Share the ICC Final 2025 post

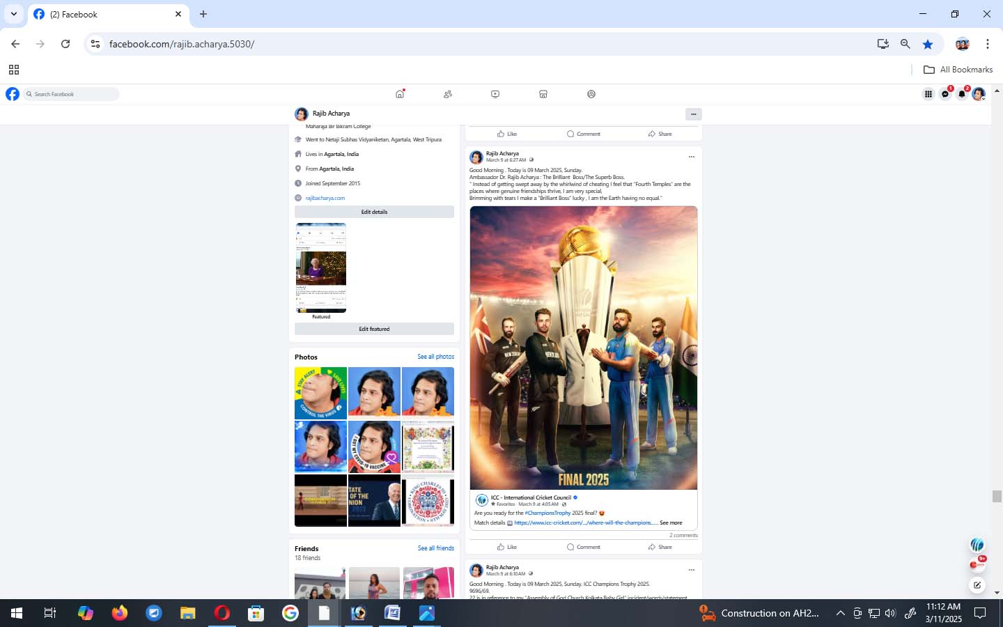click(x=660, y=547)
